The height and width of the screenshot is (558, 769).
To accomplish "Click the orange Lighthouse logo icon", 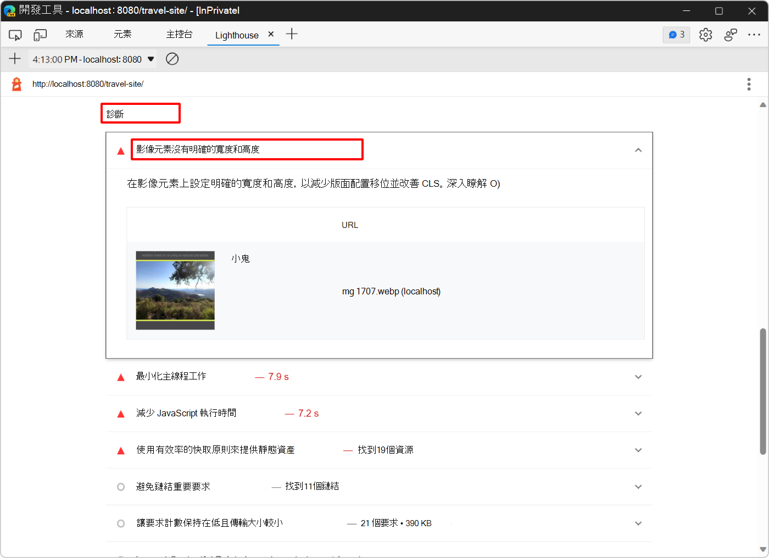I will point(15,83).
